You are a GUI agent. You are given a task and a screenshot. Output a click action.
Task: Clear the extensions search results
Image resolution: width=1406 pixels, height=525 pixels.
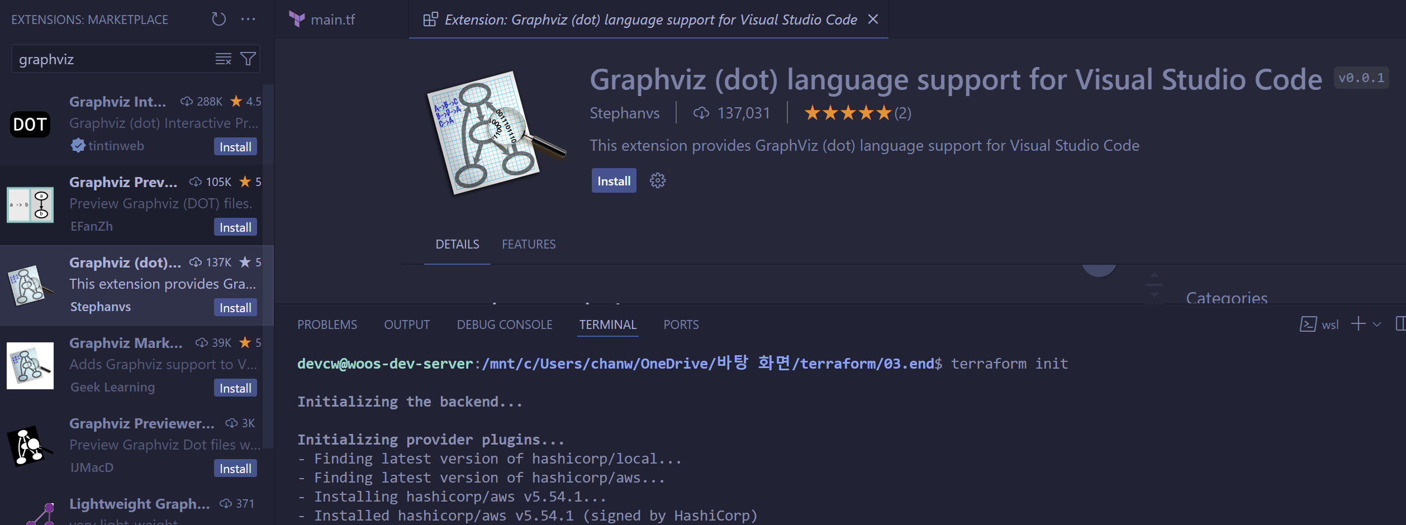click(224, 59)
